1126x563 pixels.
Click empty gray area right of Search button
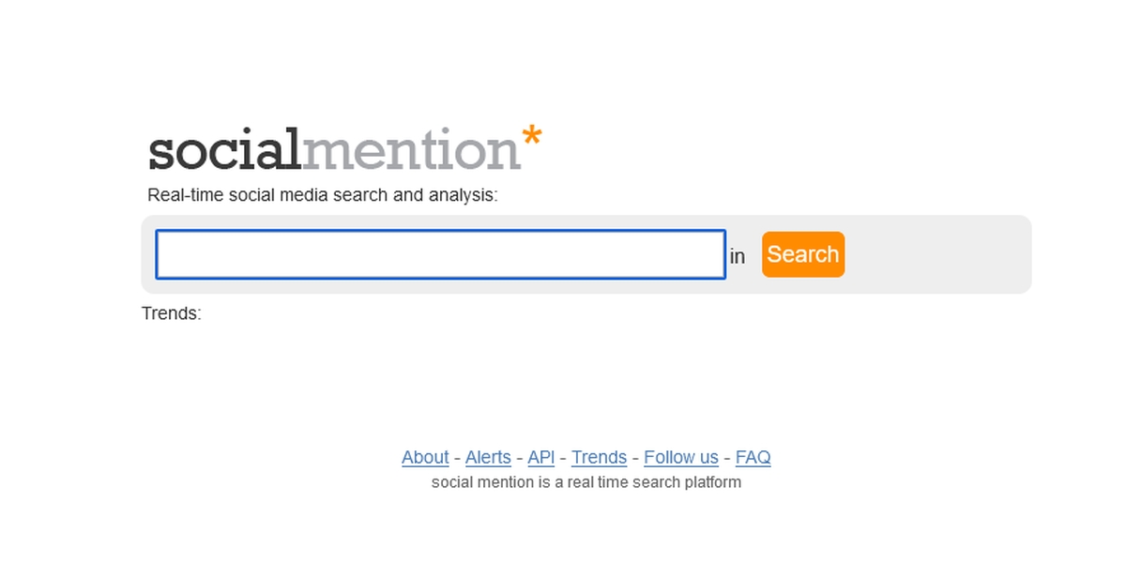[x=938, y=254]
